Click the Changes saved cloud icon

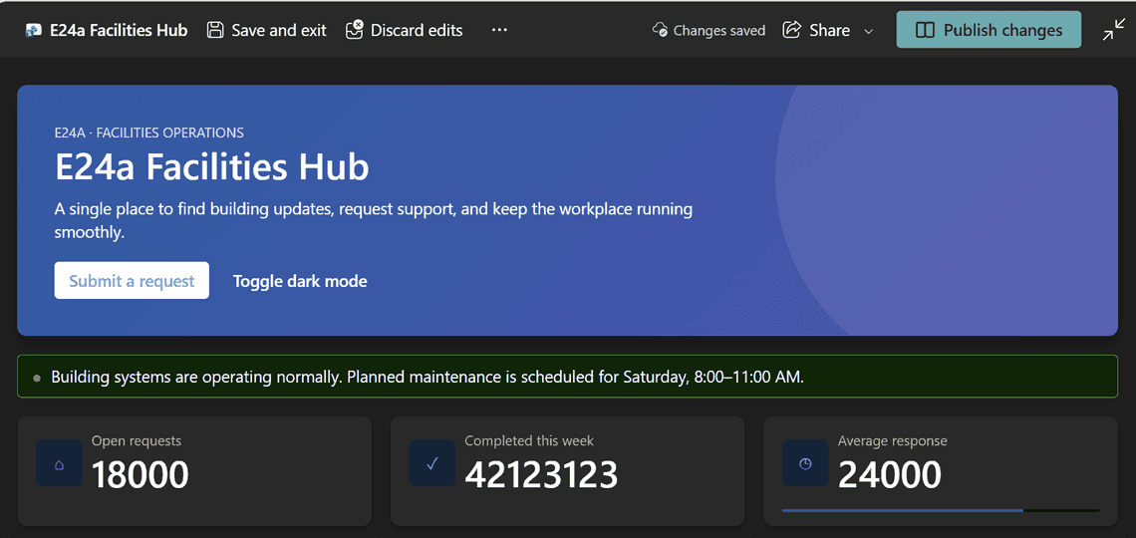click(x=660, y=30)
